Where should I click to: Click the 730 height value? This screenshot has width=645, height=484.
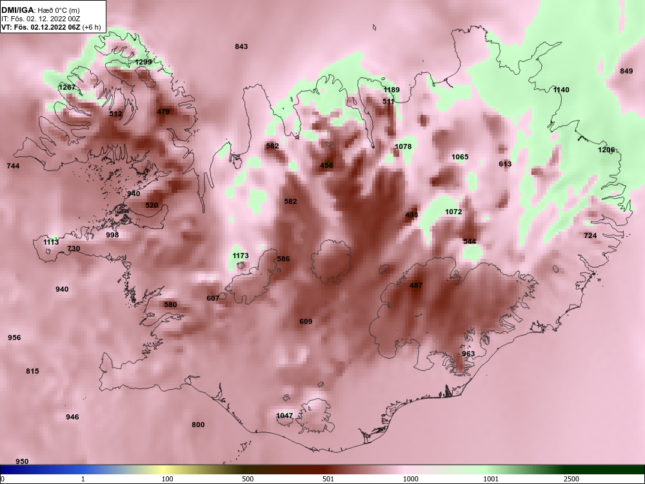click(74, 248)
